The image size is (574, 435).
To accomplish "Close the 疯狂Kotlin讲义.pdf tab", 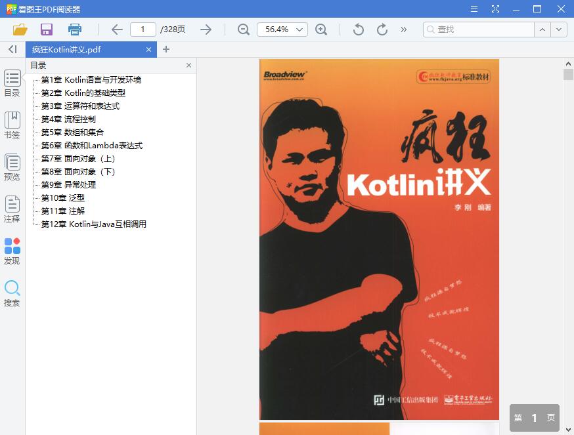I will tap(148, 50).
